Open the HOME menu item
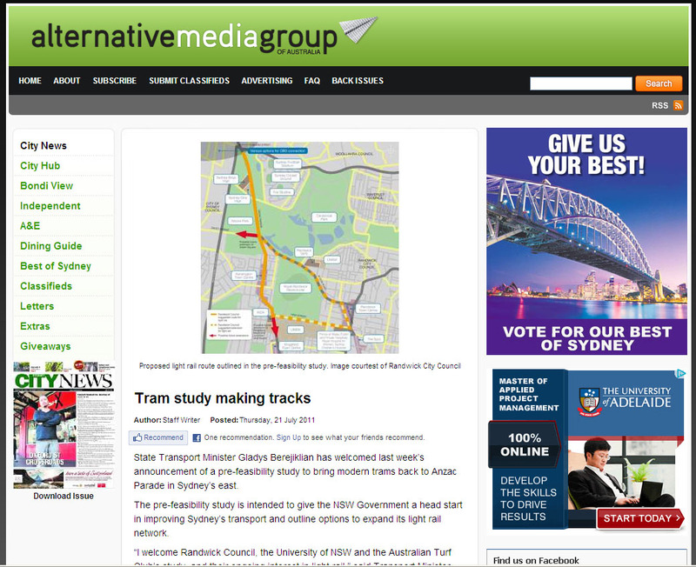 click(x=30, y=81)
